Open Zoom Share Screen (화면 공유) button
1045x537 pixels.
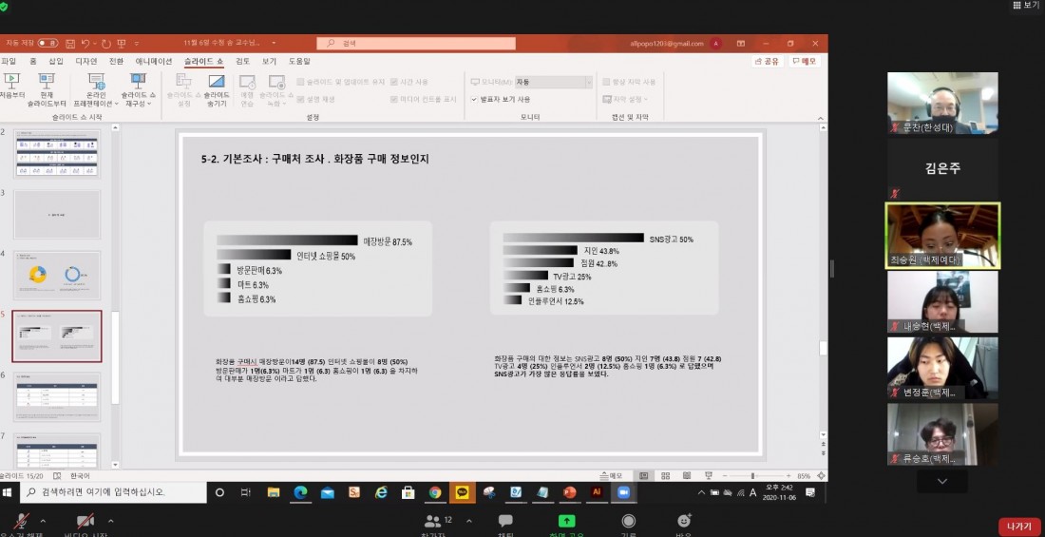pyautogui.click(x=566, y=525)
